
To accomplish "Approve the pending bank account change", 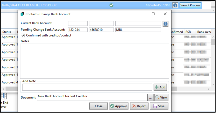I will 119,106.
